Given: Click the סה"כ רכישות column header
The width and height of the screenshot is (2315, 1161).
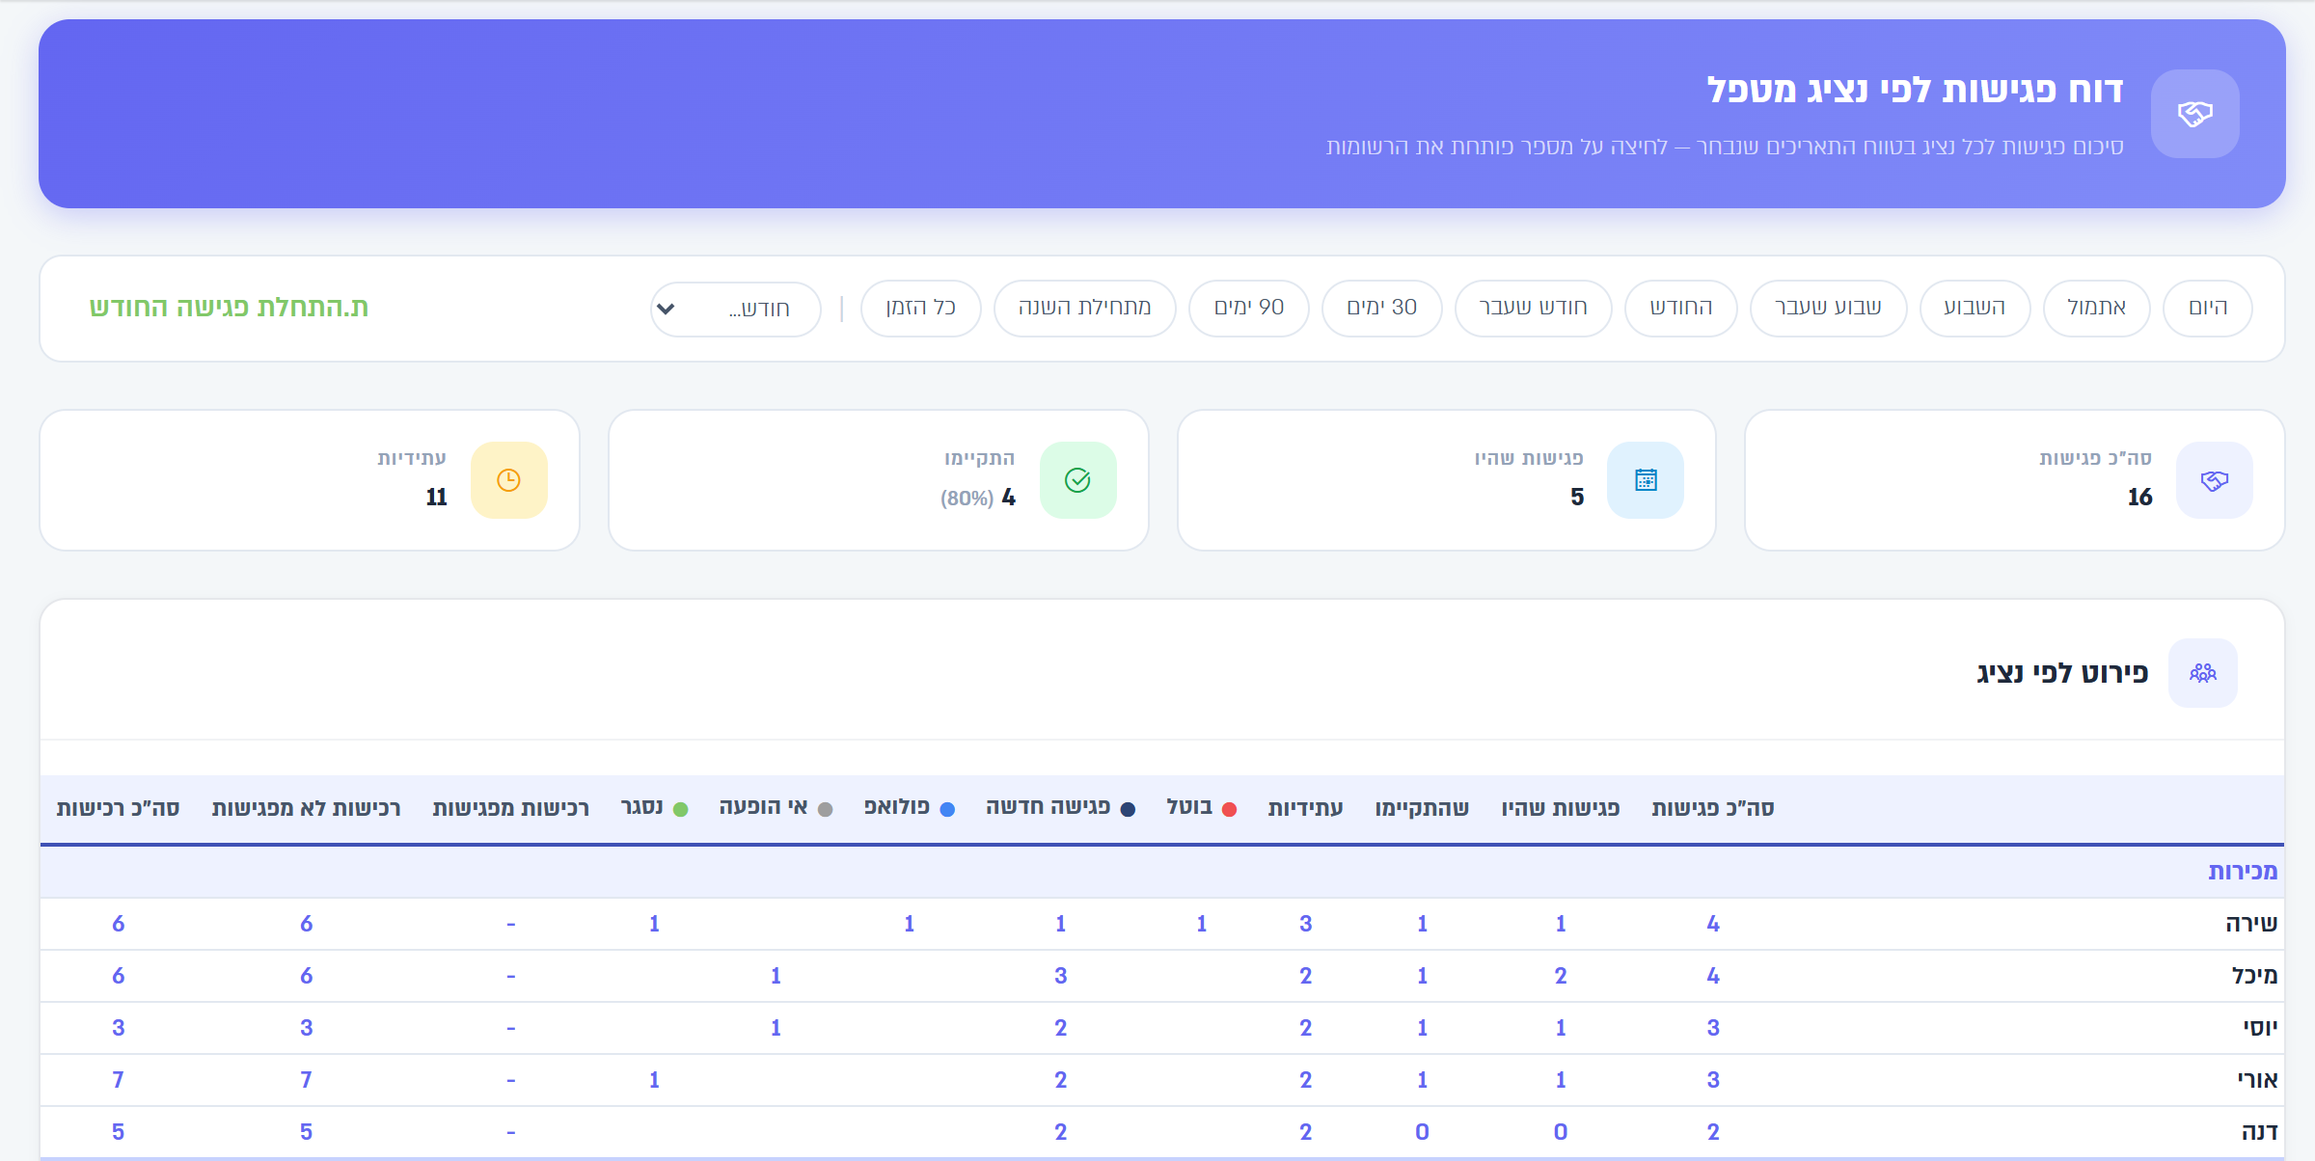Looking at the screenshot, I should click(118, 808).
